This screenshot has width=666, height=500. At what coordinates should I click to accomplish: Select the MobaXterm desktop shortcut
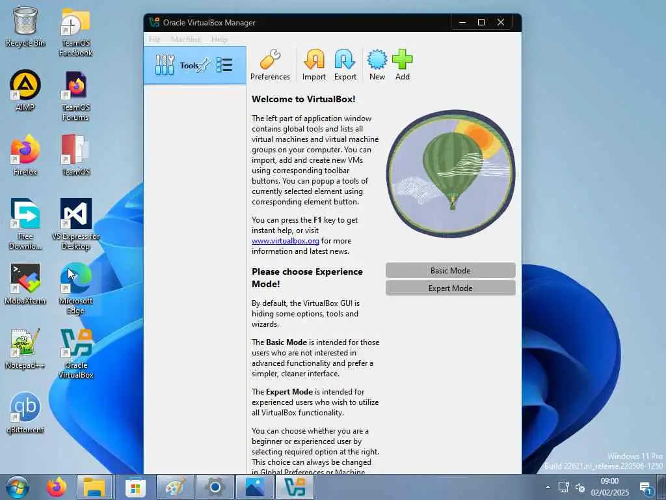tap(25, 284)
